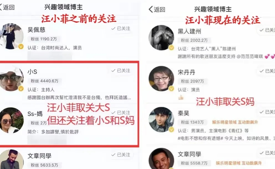Open 宋丹丹's profile avatar
Image resolution: width=275 pixels, height=169 pixels.
(x=161, y=79)
